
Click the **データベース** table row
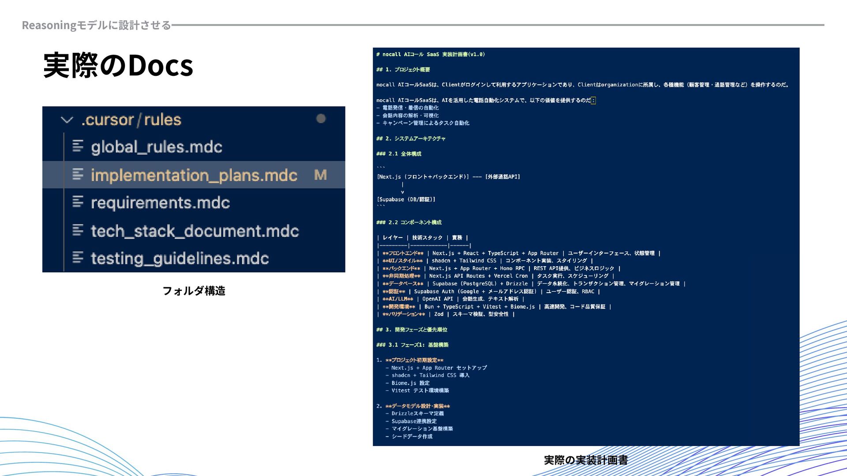click(x=531, y=284)
